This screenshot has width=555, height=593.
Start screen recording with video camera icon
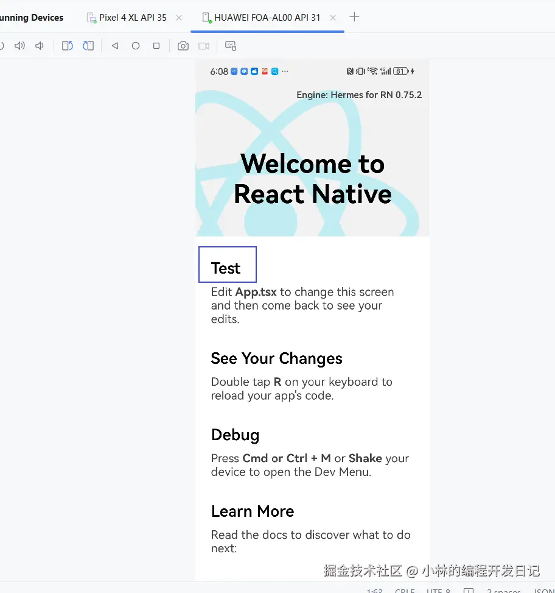point(204,46)
